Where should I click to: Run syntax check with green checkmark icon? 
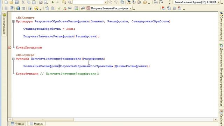[x=76, y=8]
